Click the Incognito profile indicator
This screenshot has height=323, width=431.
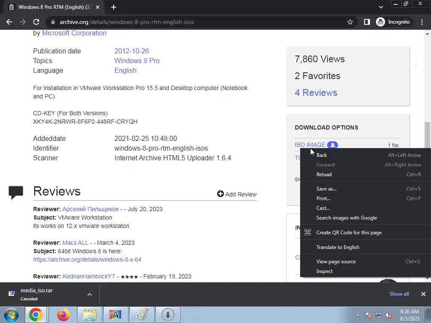point(393,22)
